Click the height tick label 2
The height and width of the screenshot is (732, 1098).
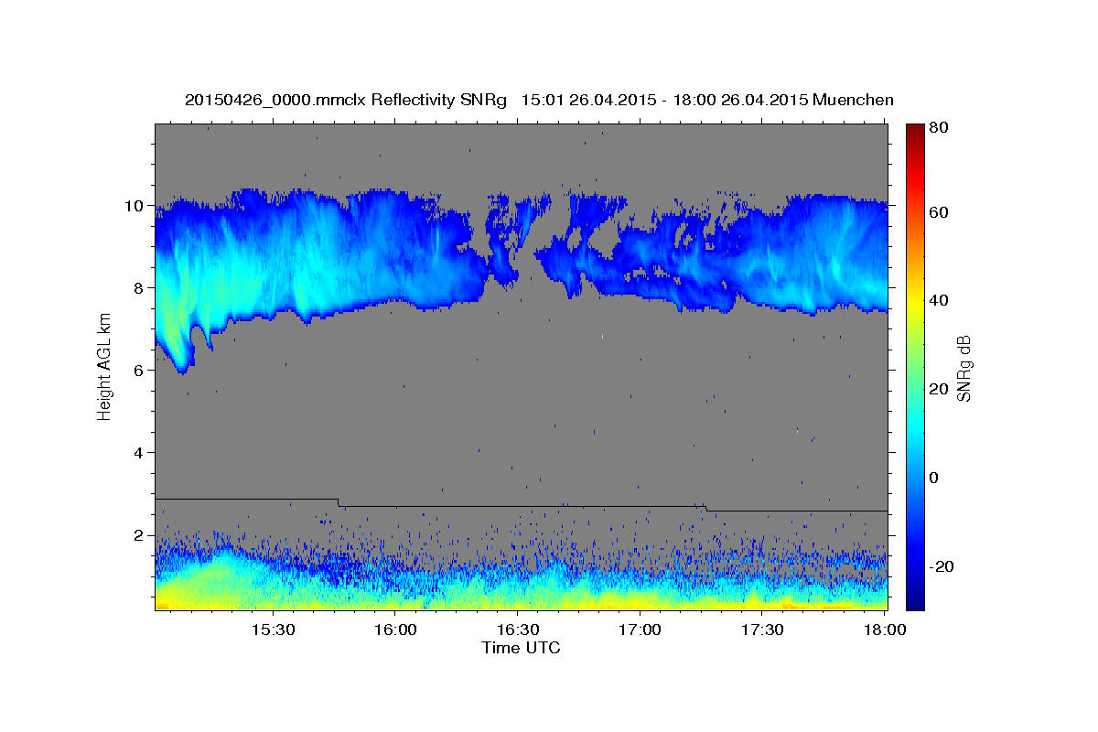(x=141, y=535)
